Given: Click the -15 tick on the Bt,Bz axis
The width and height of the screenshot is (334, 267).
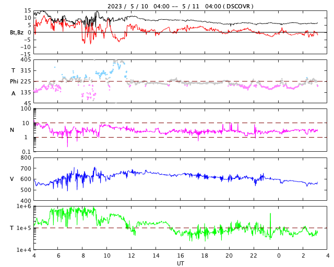Looking at the screenshot, I should [26, 54].
